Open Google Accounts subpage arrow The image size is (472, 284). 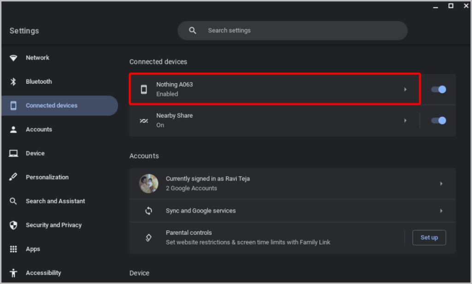(x=441, y=183)
